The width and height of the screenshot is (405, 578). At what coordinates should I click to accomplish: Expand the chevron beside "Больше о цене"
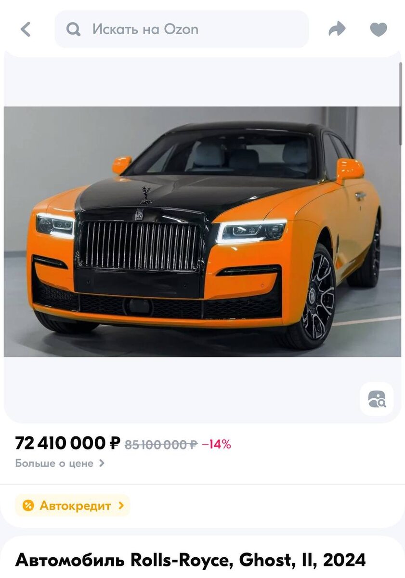[x=102, y=463]
